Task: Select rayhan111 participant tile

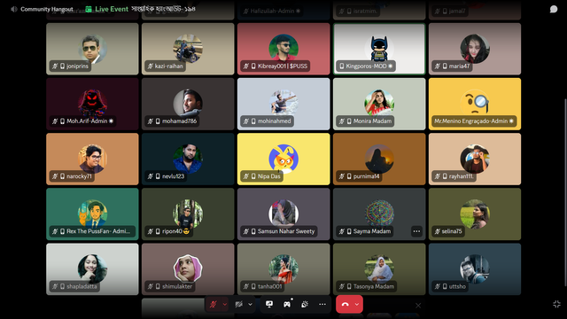Action: tap(475, 159)
